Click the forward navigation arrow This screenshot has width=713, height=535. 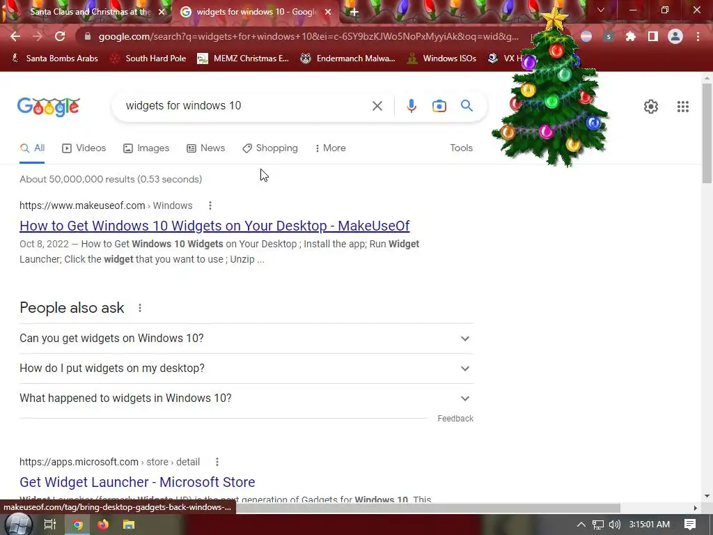[38, 36]
